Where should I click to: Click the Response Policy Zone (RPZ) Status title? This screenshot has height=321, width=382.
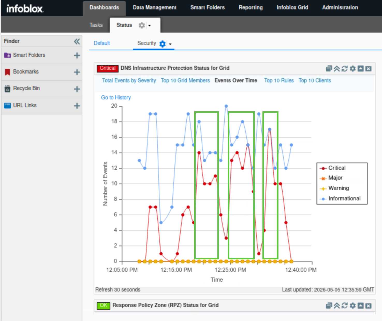pyautogui.click(x=165, y=305)
